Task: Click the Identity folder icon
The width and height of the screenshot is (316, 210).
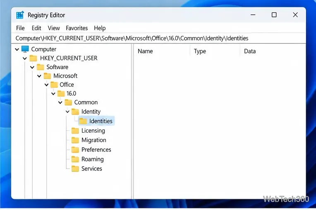Action: pos(75,112)
